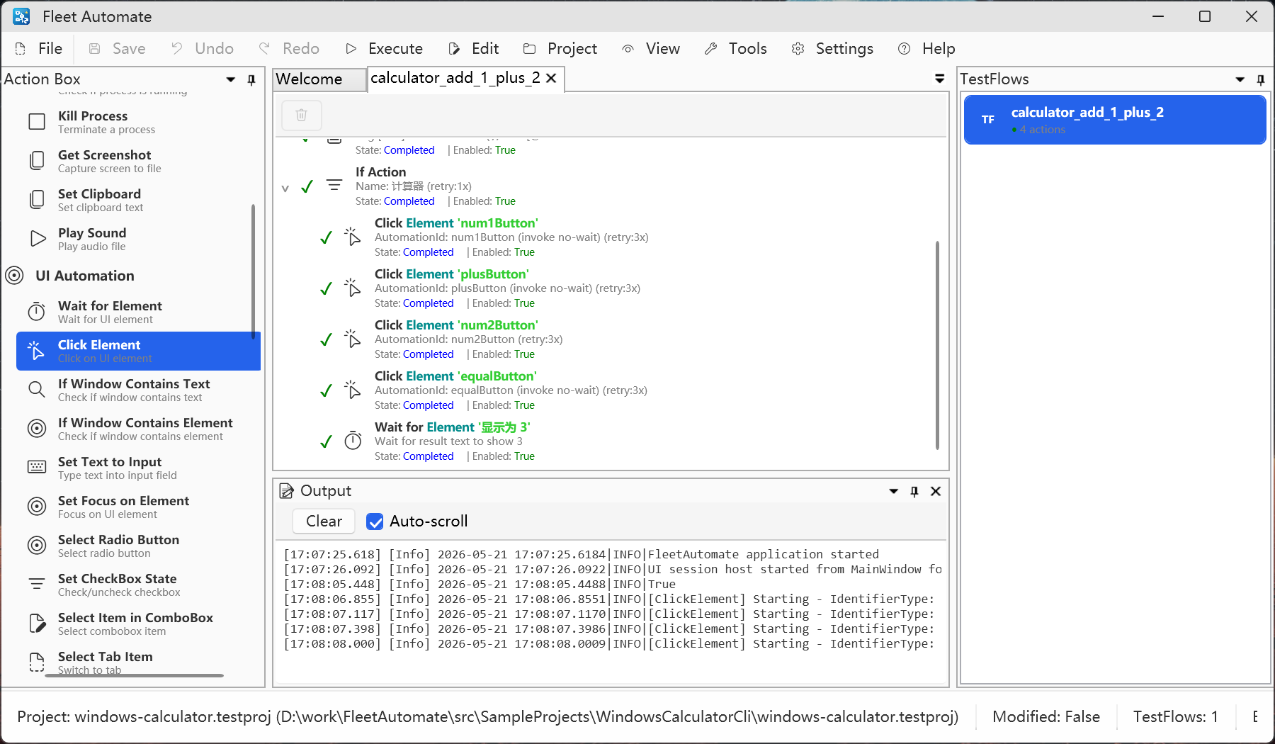Image resolution: width=1275 pixels, height=744 pixels.
Task: Open the Help menu
Action: [x=926, y=48]
